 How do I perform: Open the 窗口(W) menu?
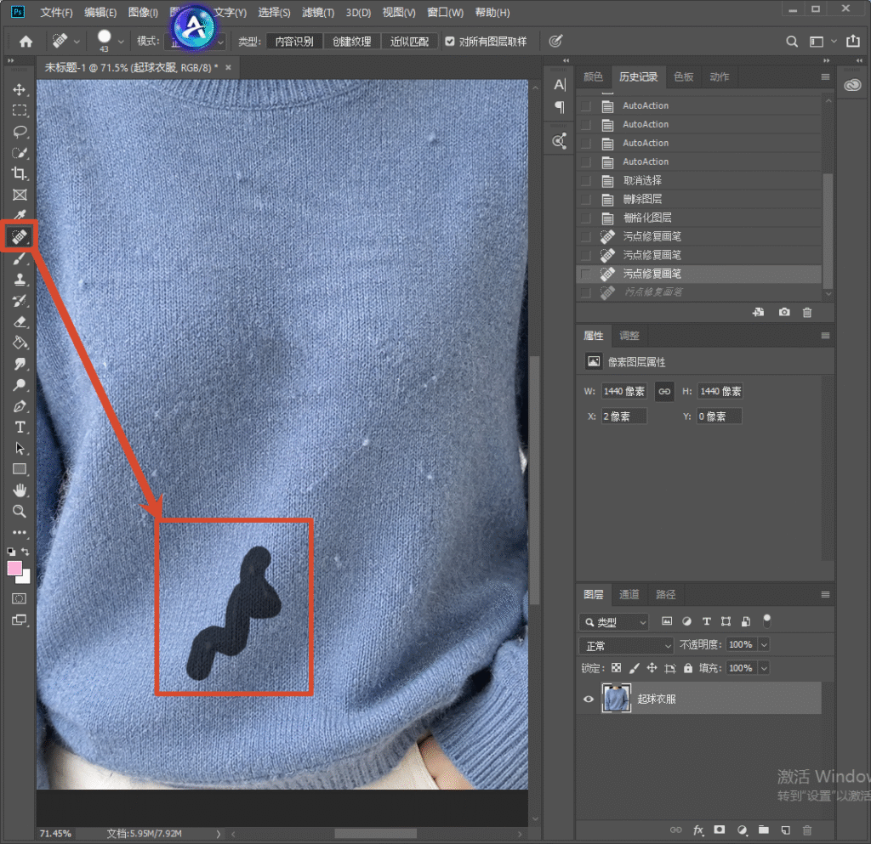445,12
